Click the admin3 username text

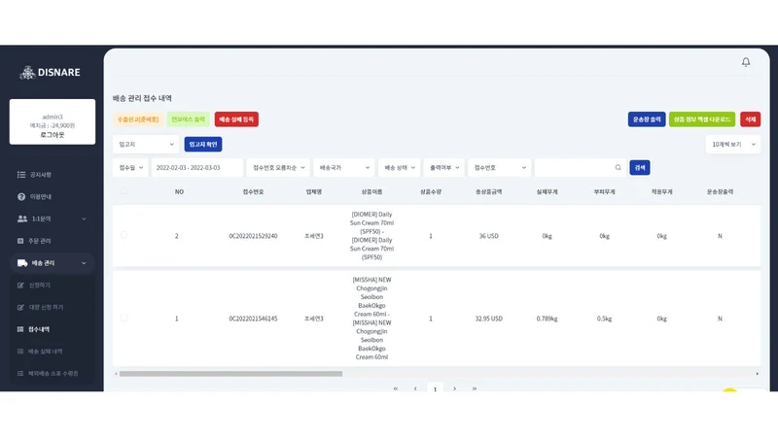[x=53, y=117]
